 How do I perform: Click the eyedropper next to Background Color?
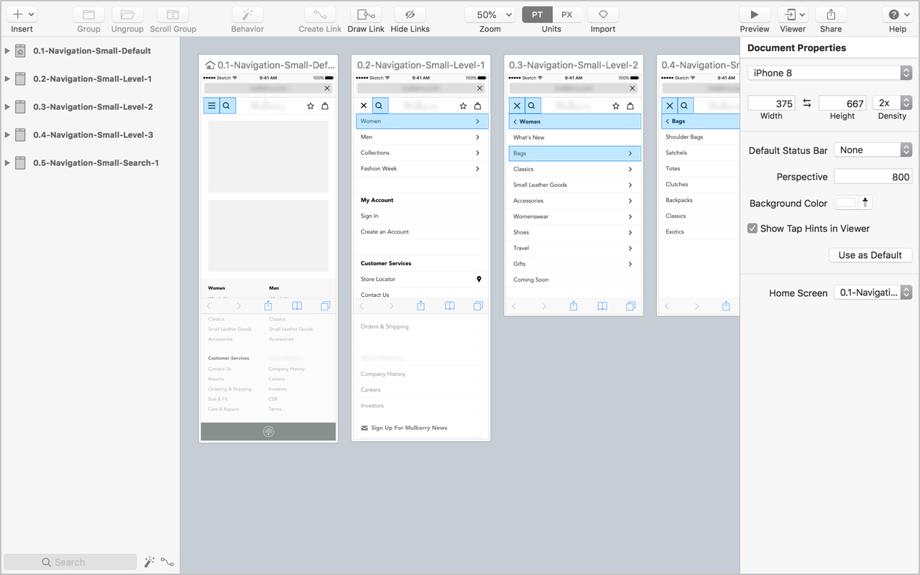click(x=866, y=203)
